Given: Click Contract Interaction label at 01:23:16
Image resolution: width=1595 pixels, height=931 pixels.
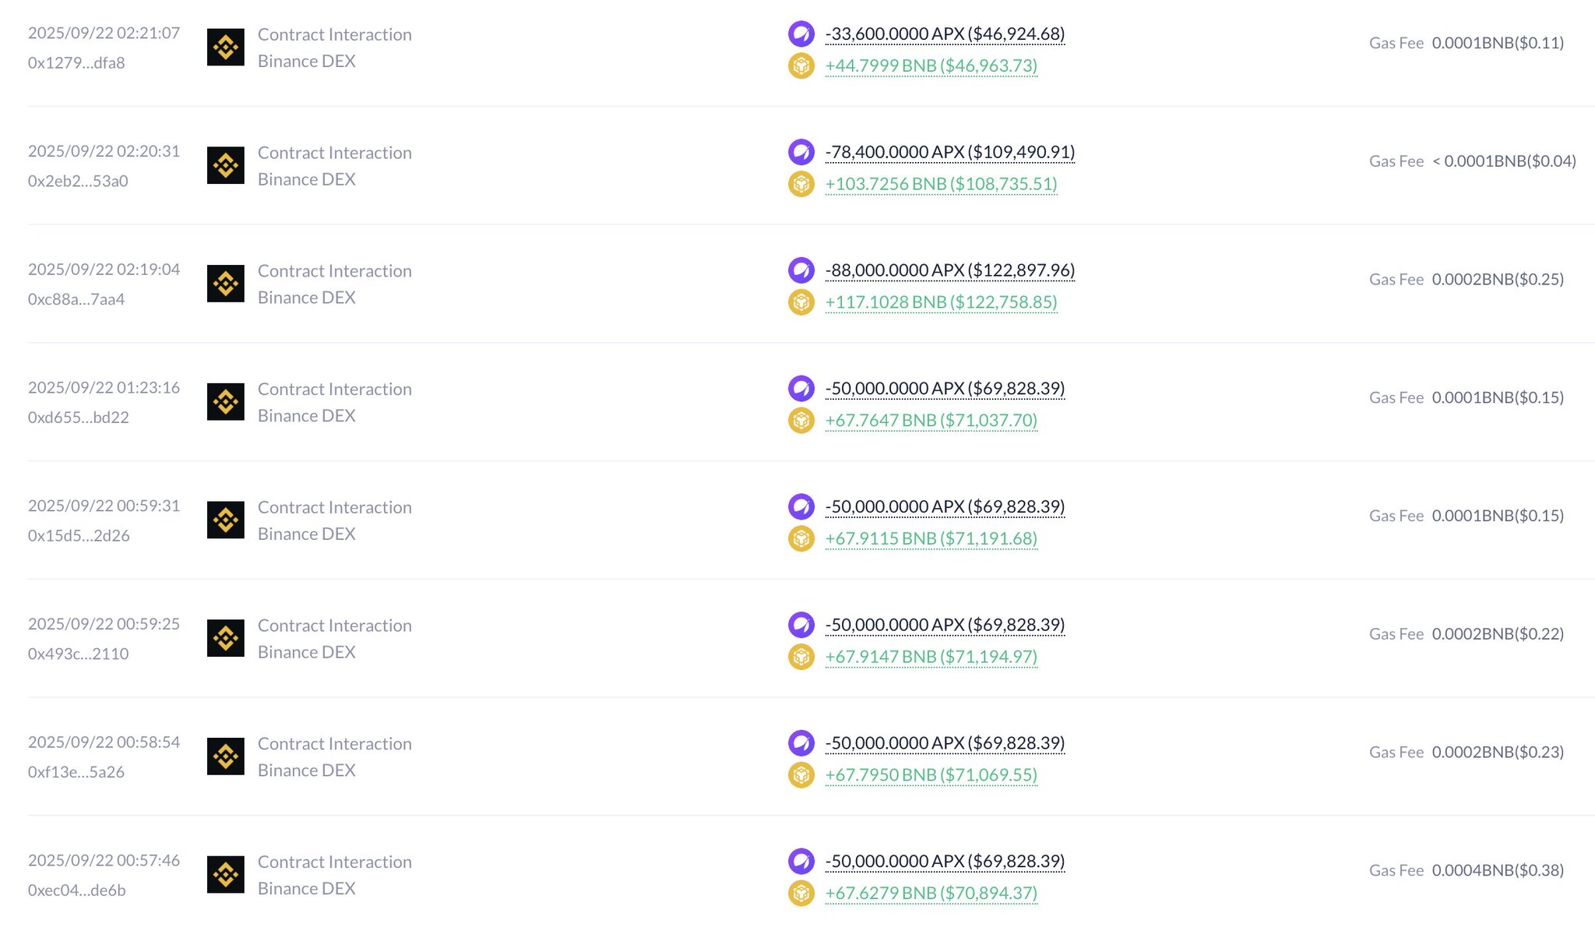Looking at the screenshot, I should [334, 389].
